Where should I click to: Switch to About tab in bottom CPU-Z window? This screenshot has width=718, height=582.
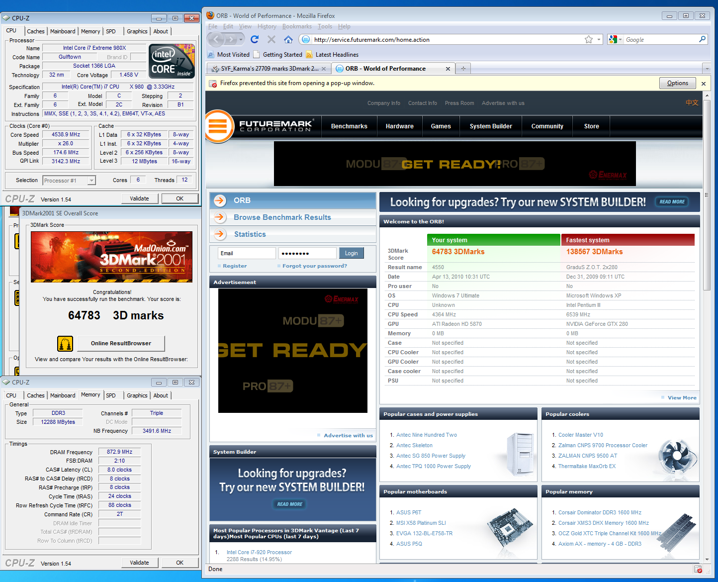point(161,395)
